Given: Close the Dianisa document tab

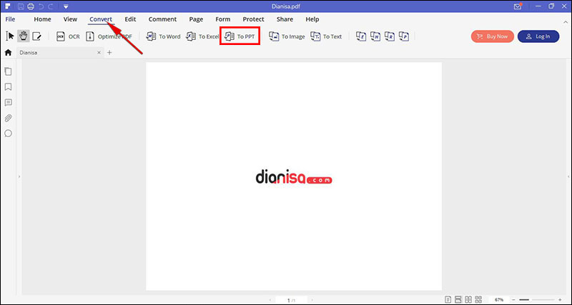Looking at the screenshot, I should 97,53.
